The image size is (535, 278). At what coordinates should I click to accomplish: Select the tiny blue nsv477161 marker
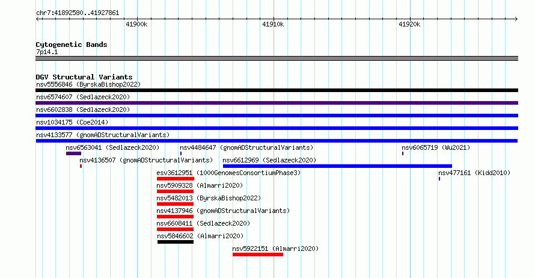tap(439, 179)
